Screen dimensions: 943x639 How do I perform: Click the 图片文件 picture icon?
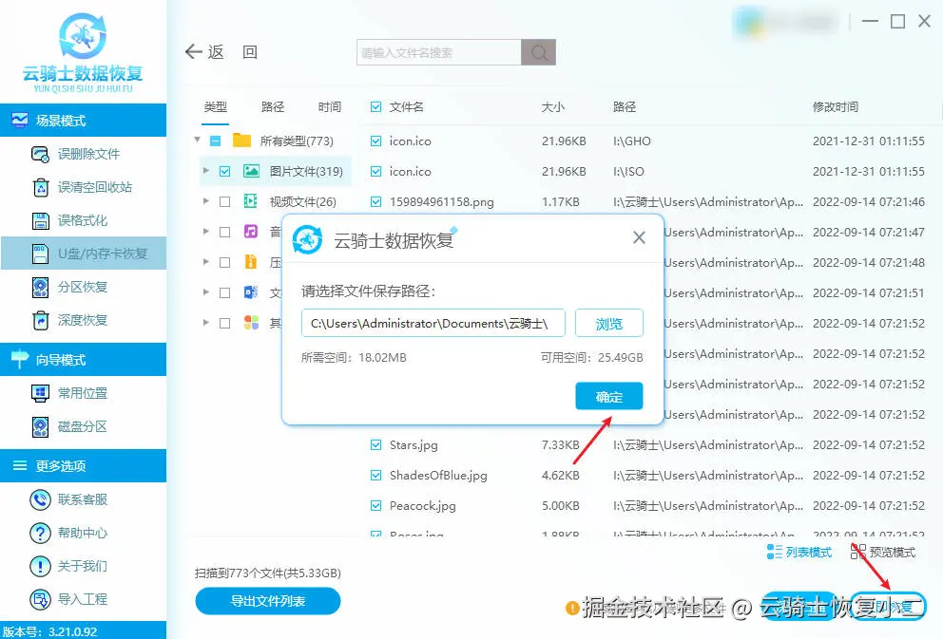[251, 171]
